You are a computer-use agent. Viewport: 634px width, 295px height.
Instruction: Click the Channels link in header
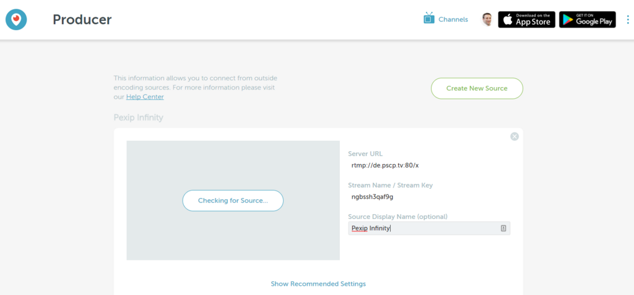coord(453,19)
